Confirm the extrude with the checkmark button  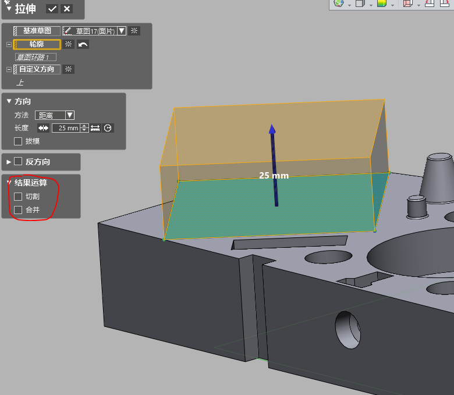52,9
